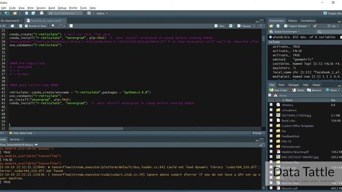Image resolution: width=342 pixels, height=192 pixels.
Task: Click the New Folder button
Action: click(278, 90)
